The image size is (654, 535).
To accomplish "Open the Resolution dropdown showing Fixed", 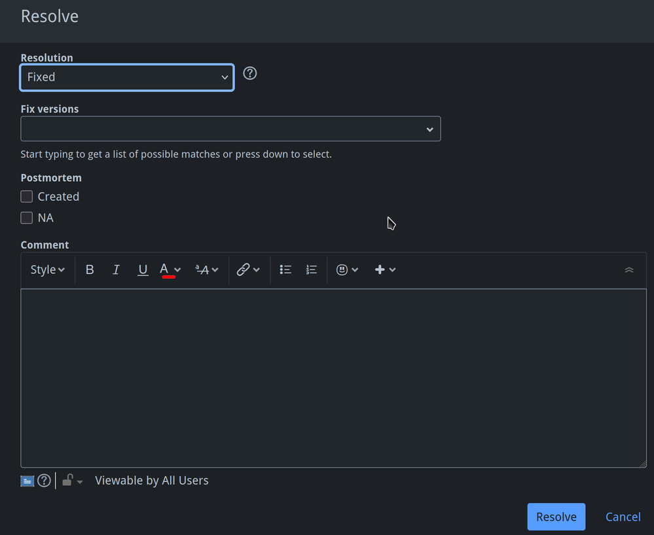I will tap(126, 77).
